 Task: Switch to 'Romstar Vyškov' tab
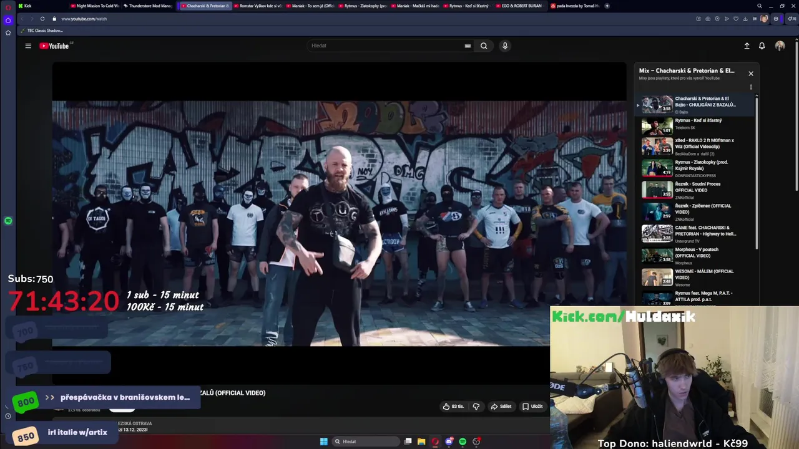coord(258,6)
